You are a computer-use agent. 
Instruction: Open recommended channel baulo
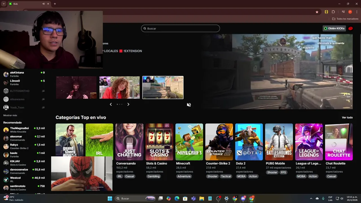point(24,155)
